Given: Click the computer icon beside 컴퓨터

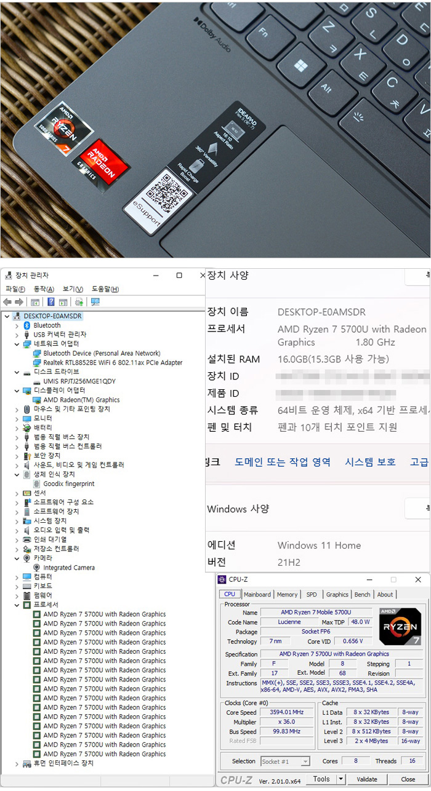Looking at the screenshot, I should click(x=26, y=577).
